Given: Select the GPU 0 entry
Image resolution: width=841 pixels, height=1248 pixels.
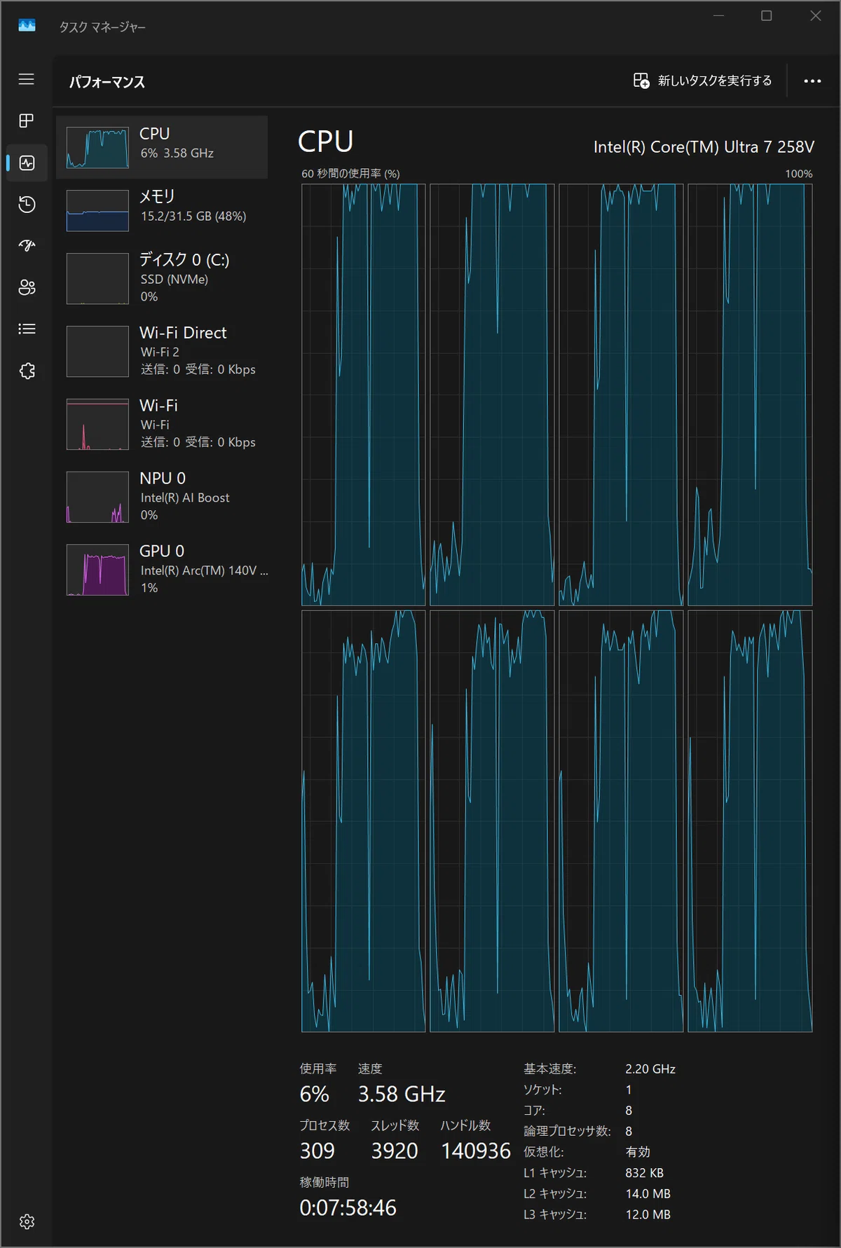Looking at the screenshot, I should coord(162,569).
